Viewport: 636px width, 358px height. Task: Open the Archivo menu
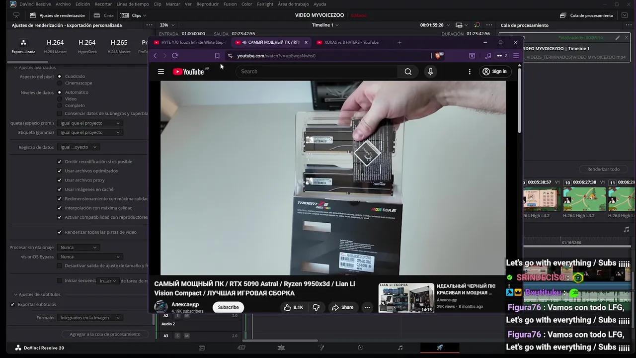point(63,4)
